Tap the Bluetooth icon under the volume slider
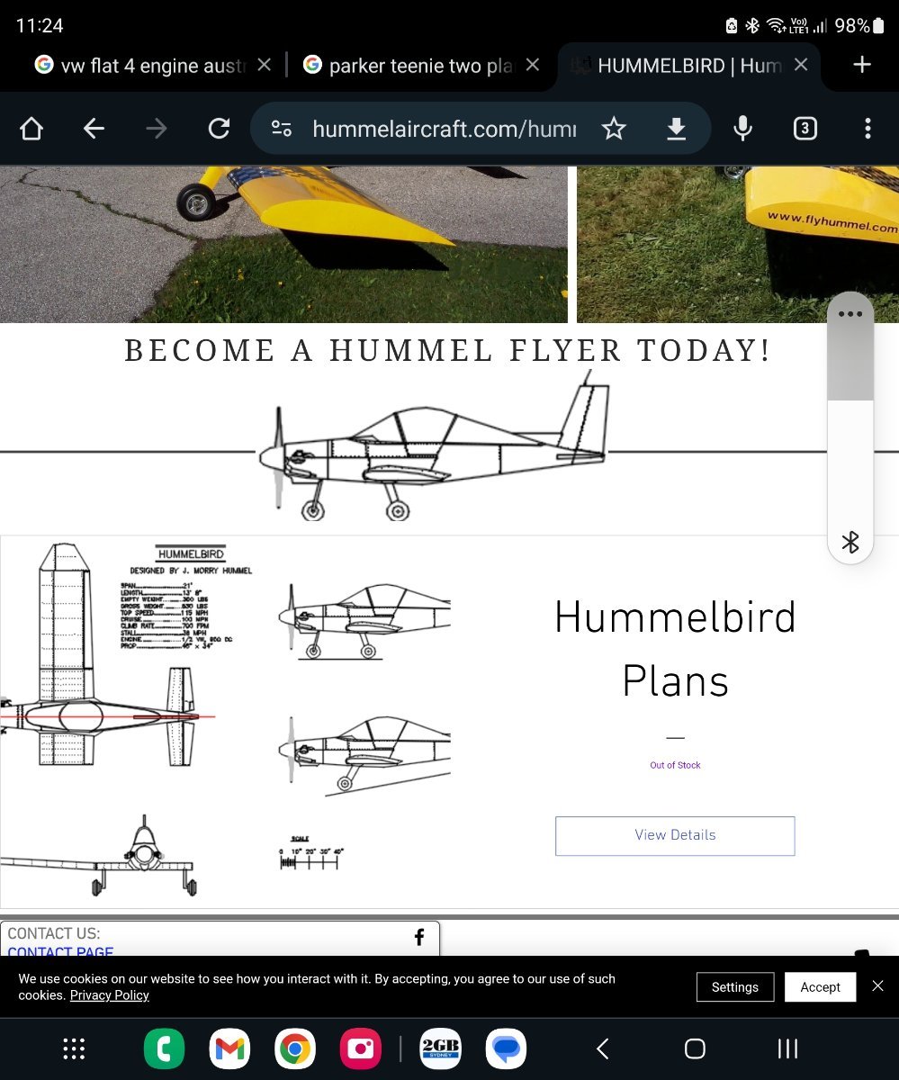The image size is (899, 1080). [x=850, y=542]
